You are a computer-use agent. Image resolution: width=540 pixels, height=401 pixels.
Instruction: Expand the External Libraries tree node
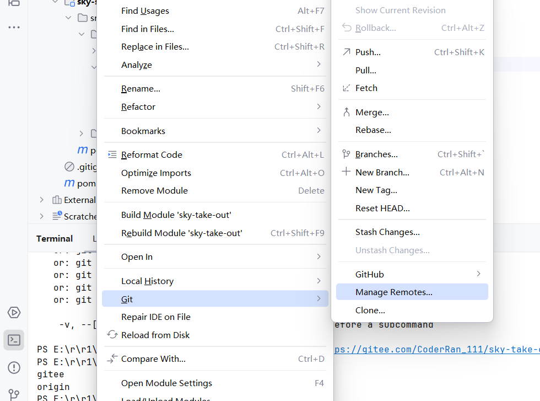click(42, 200)
